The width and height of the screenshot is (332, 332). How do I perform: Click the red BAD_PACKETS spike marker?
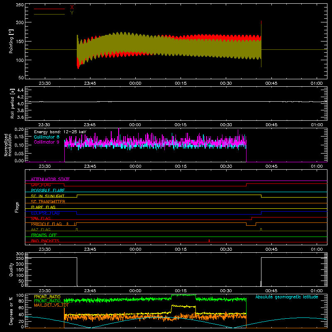[209, 241]
